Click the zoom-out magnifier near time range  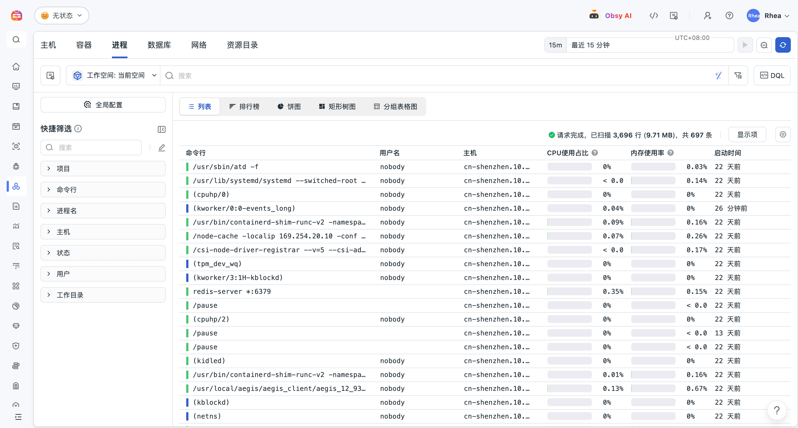764,45
